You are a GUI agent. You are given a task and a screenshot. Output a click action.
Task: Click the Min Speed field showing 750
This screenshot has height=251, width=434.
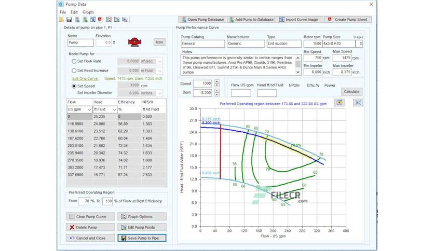[313, 58]
